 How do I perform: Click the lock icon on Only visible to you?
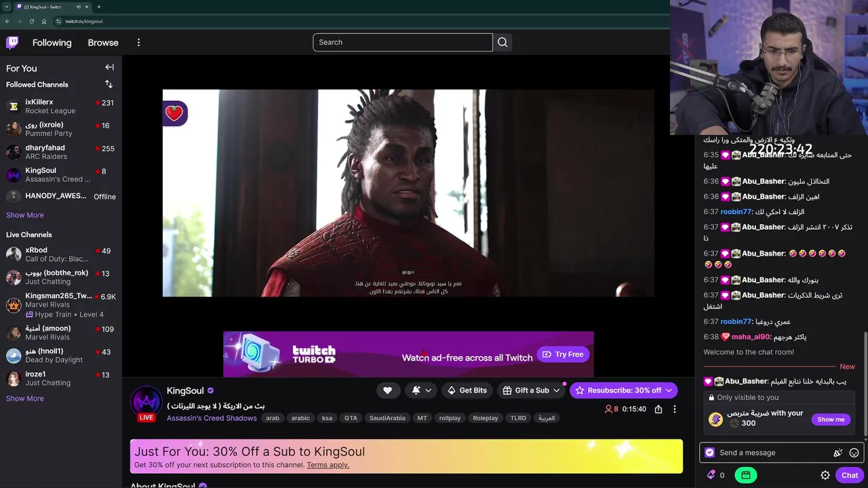pyautogui.click(x=711, y=398)
